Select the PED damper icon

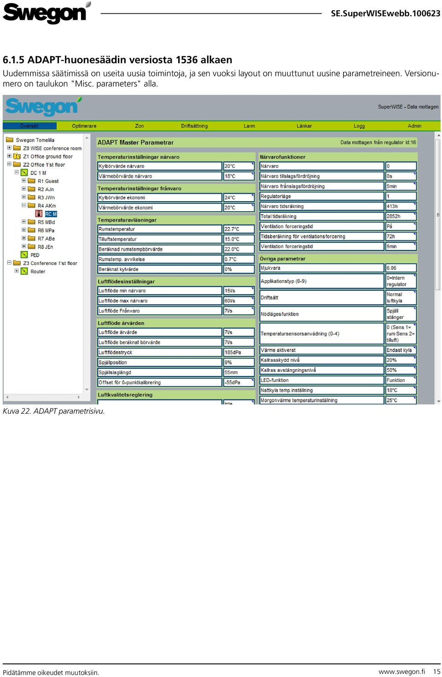tap(24, 255)
